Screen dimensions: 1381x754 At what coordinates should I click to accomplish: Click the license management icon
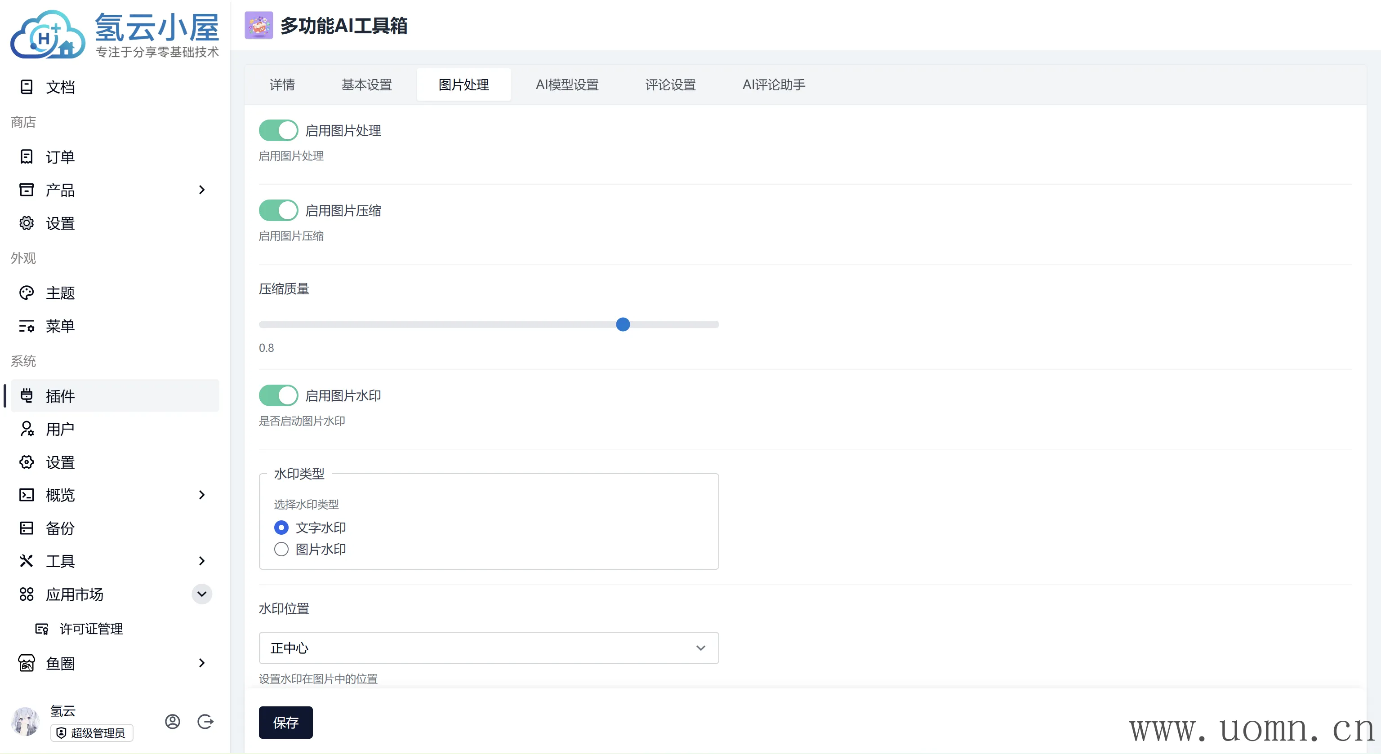[42, 629]
